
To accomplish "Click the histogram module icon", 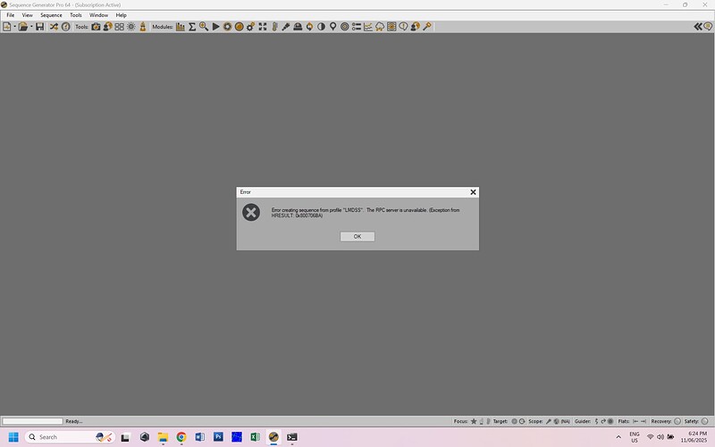I will coord(181,27).
